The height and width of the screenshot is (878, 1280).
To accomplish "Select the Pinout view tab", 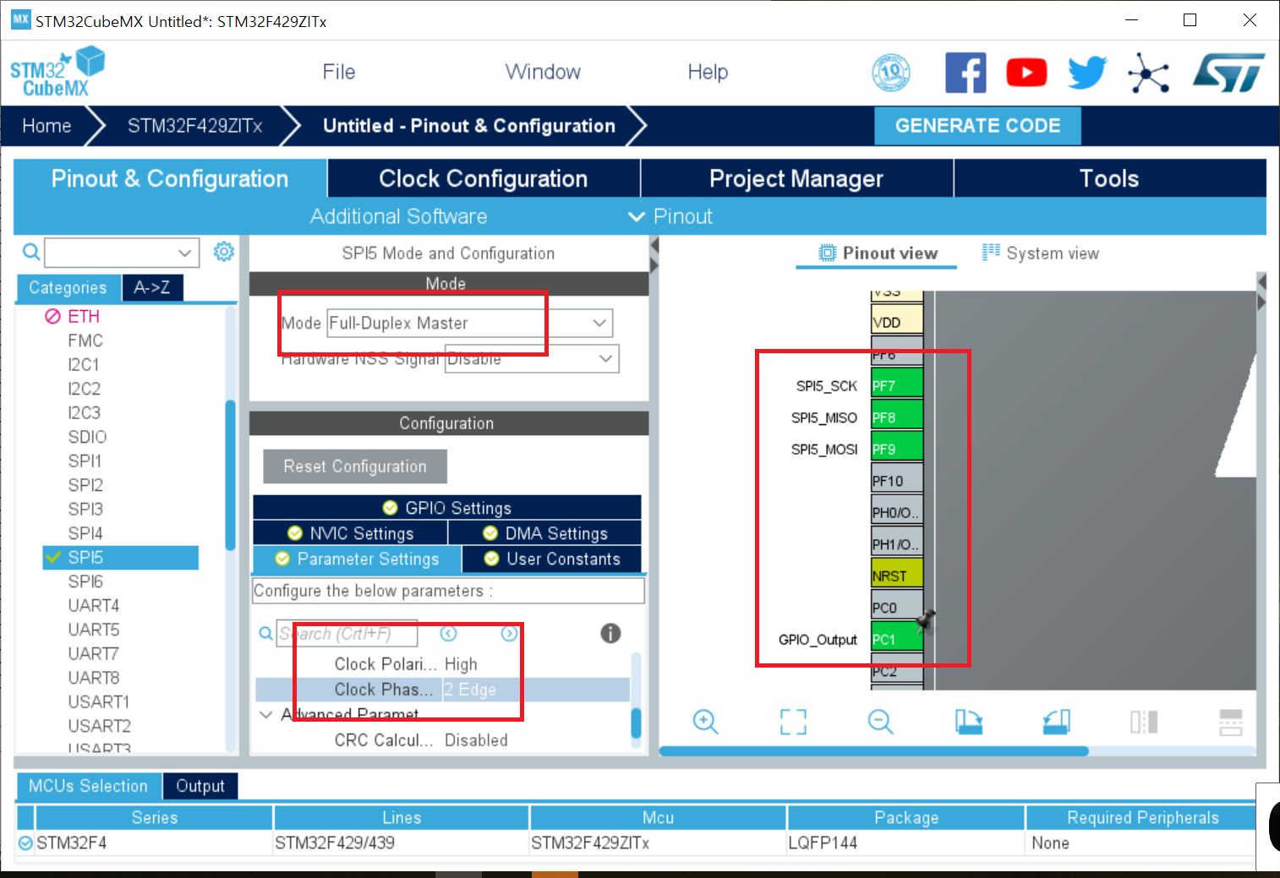I will tap(878, 253).
